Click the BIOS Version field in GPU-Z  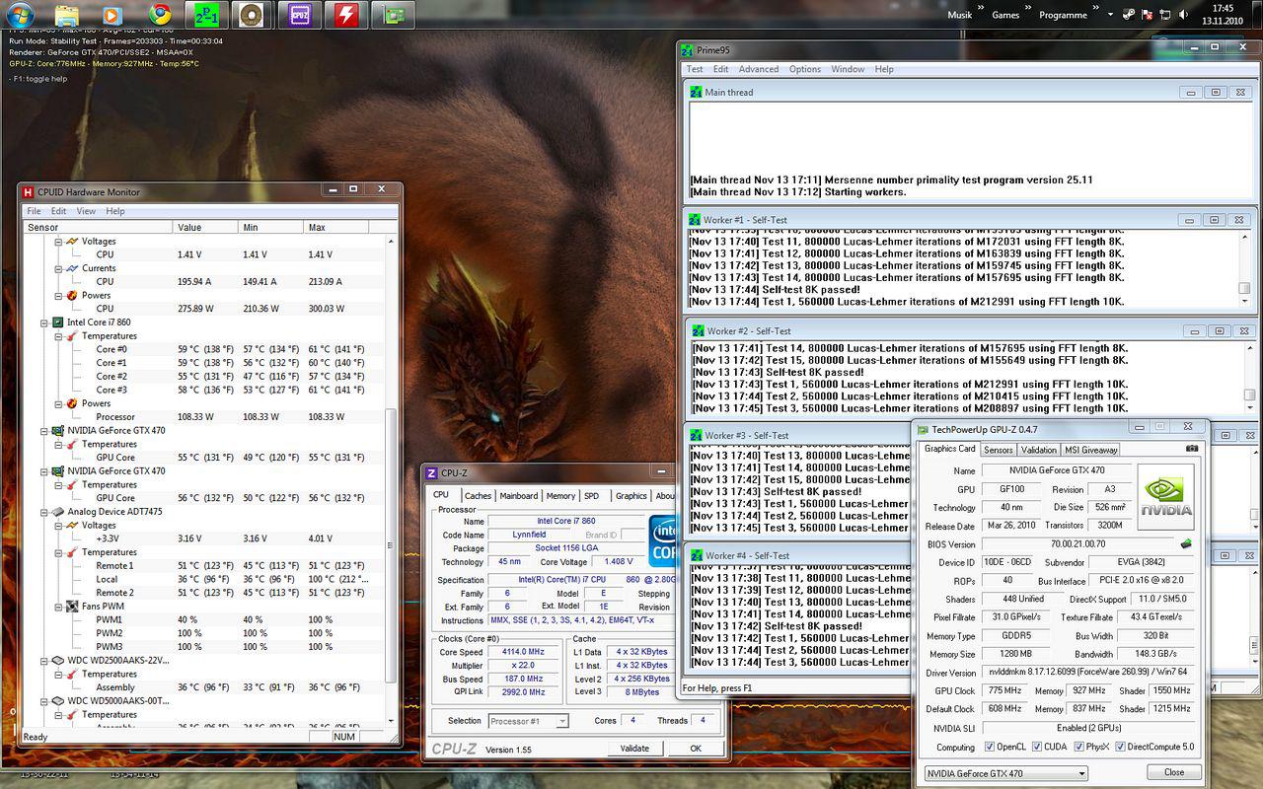tap(1077, 544)
